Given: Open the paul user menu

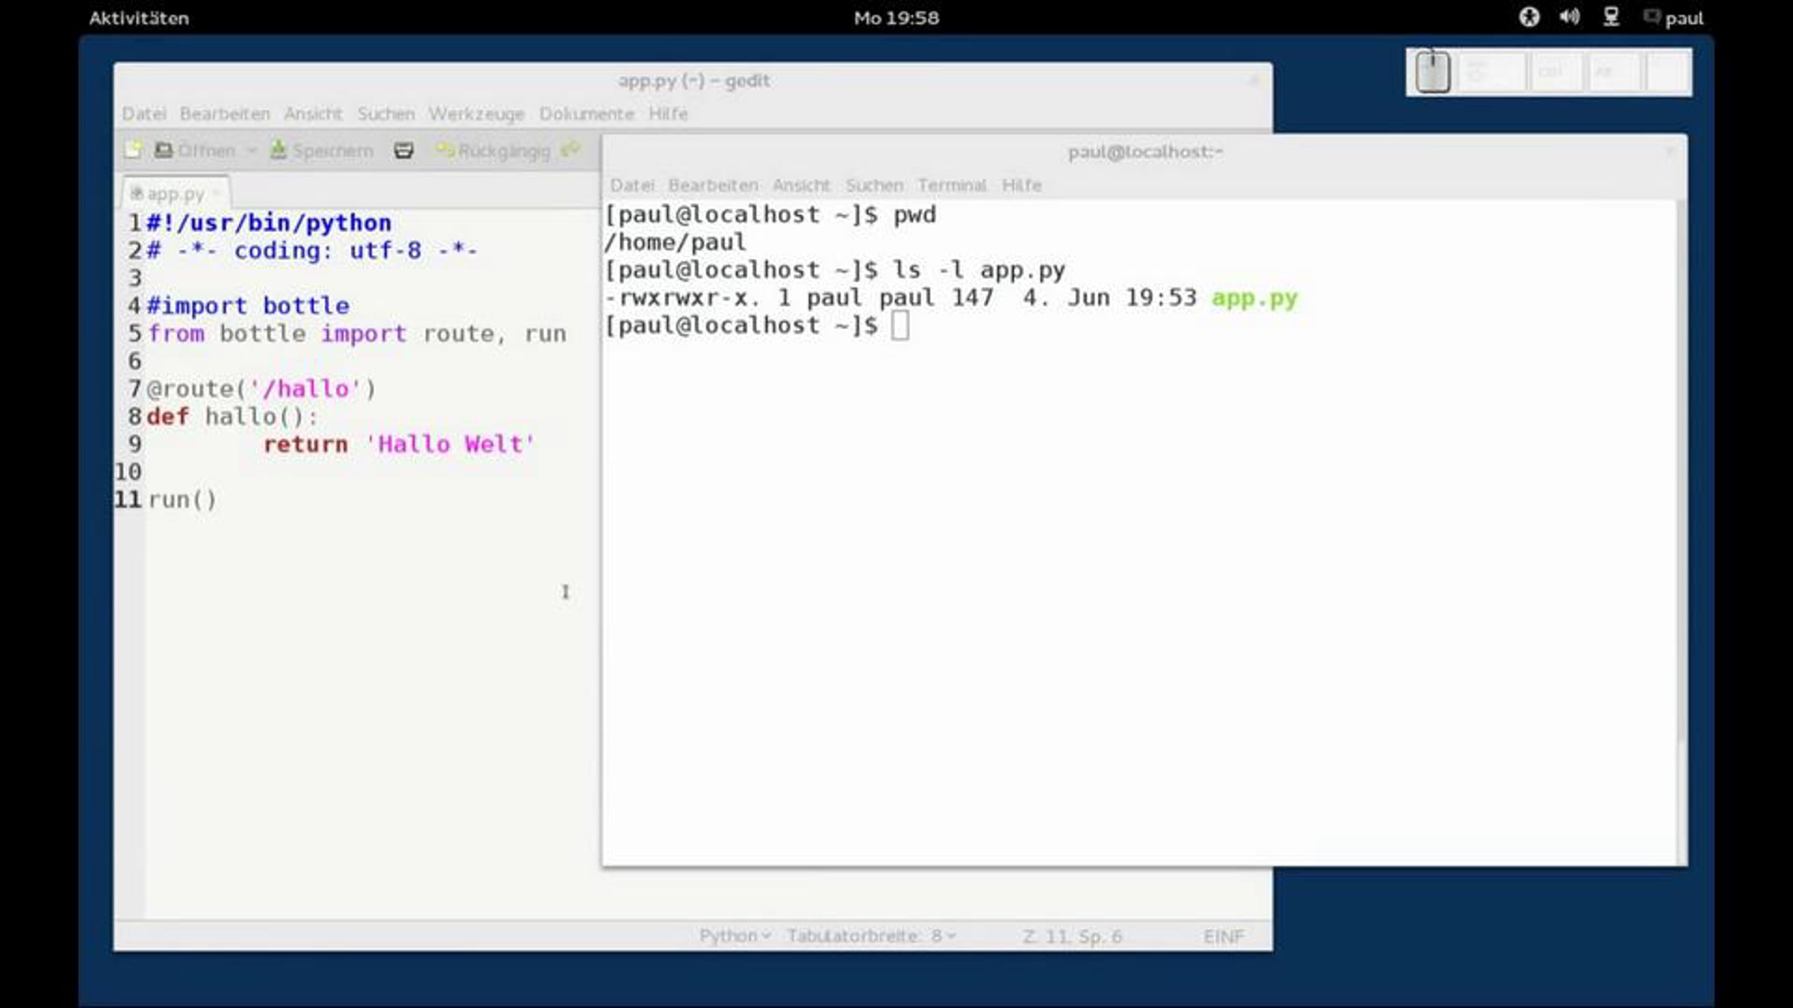Looking at the screenshot, I should (x=1683, y=18).
